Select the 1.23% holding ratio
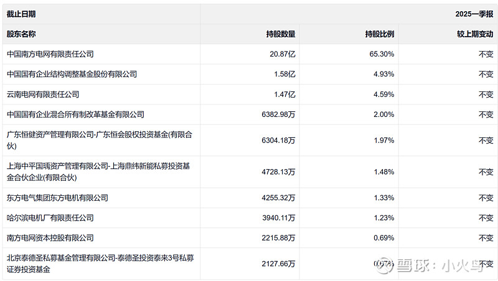The width and height of the screenshot is (498, 281). click(x=383, y=218)
